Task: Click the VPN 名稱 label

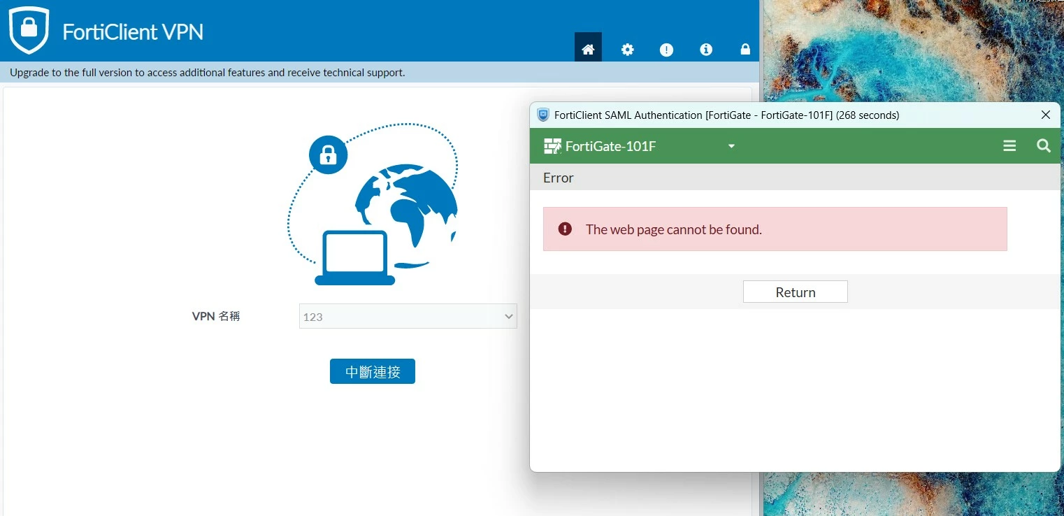Action: coord(216,316)
